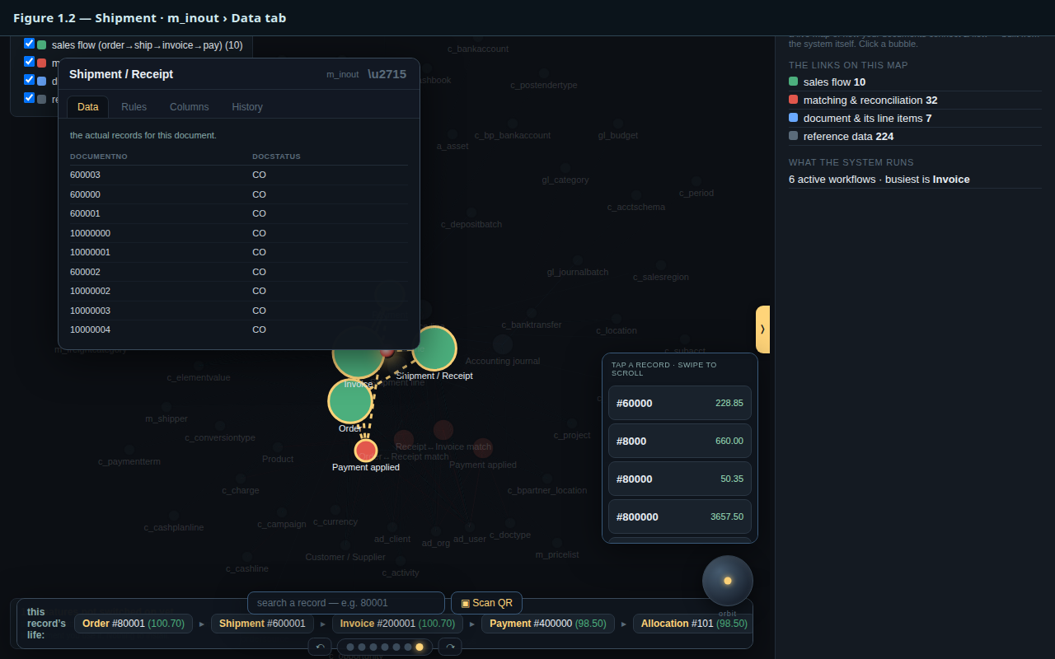Click DOCSTATUS column header
This screenshot has height=659, width=1055.
[x=276, y=157]
